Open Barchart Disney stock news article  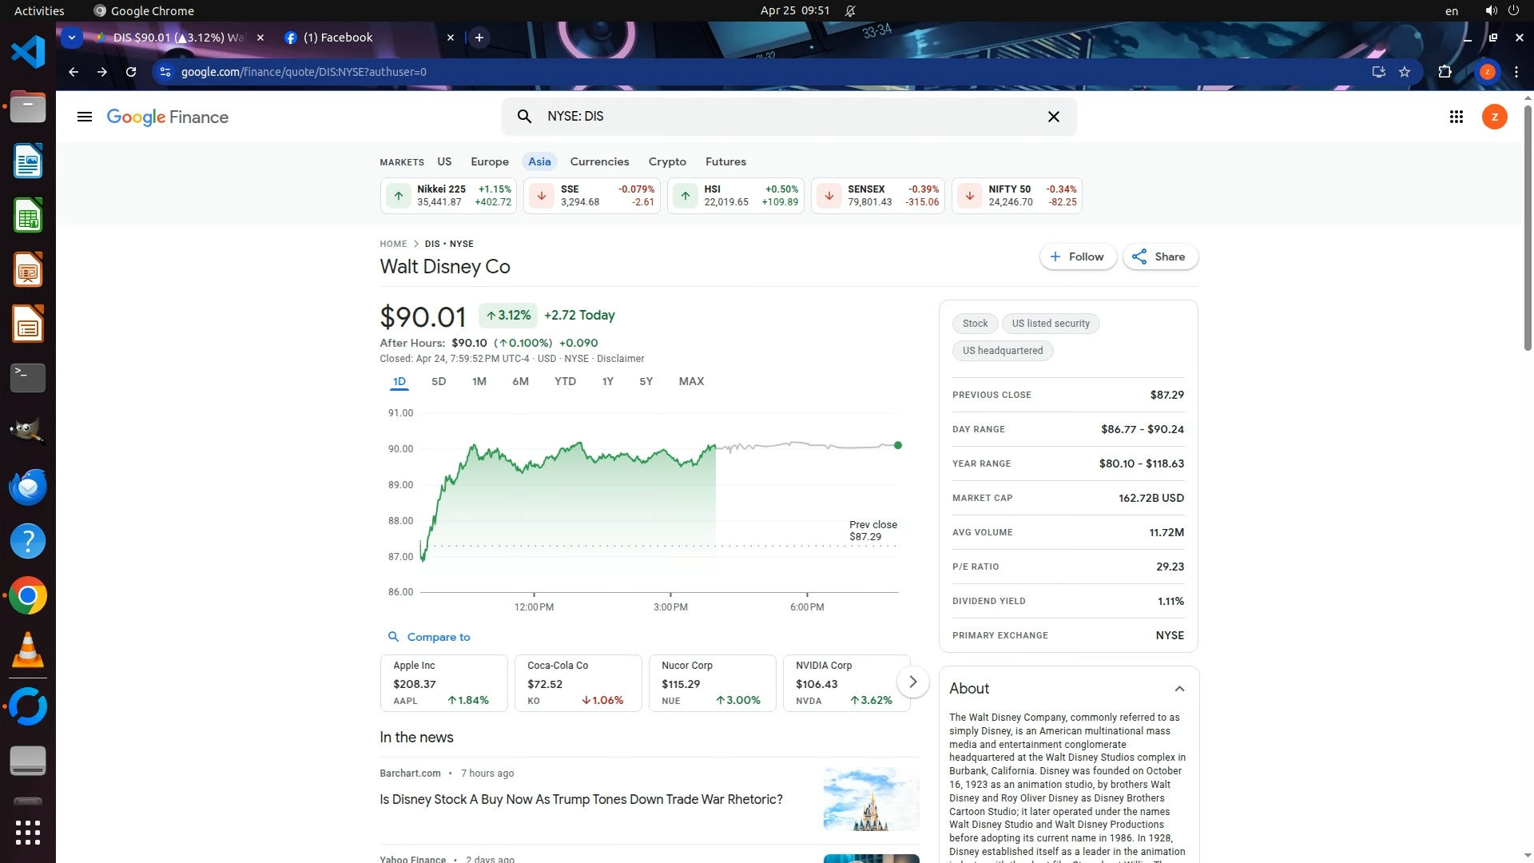pos(581,800)
